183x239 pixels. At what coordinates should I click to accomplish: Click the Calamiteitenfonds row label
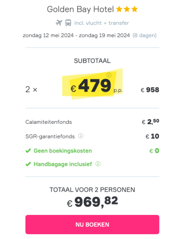coord(48,122)
